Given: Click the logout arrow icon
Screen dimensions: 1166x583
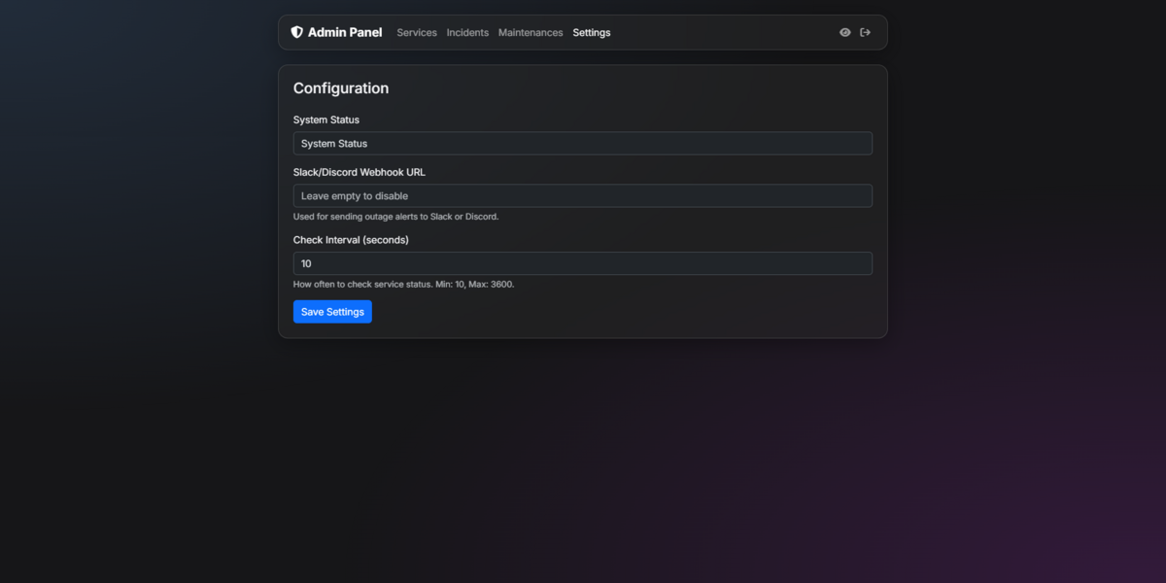Looking at the screenshot, I should coord(866,32).
